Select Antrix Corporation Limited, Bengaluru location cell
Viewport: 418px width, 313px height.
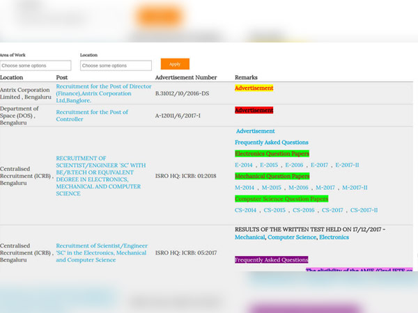coord(26,93)
